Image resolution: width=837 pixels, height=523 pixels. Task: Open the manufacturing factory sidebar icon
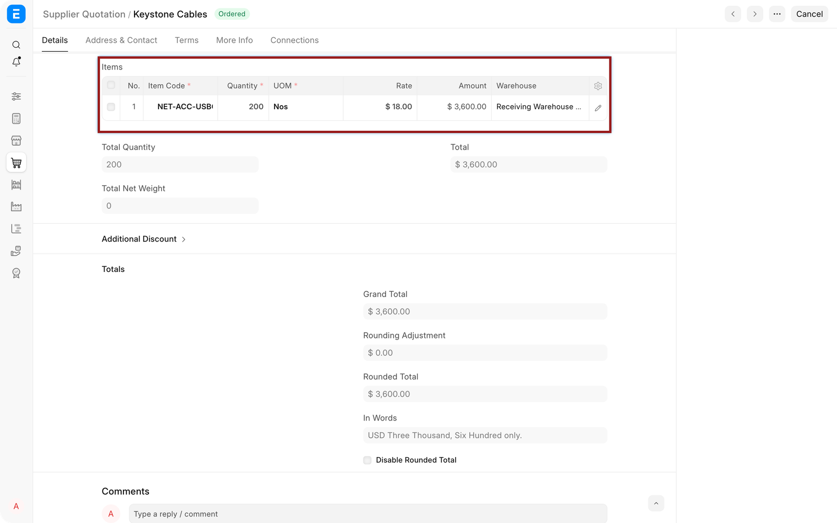(16, 207)
